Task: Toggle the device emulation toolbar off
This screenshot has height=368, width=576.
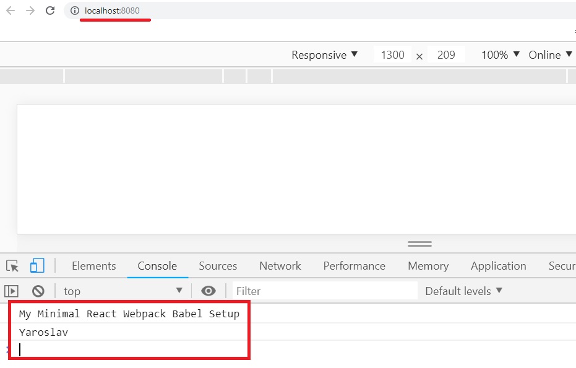Action: point(38,265)
